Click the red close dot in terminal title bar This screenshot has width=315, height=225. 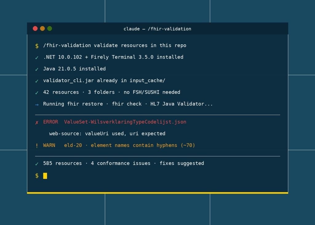pos(35,29)
